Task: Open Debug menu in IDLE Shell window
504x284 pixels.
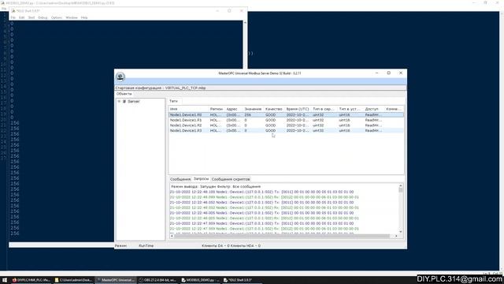Action: click(43, 17)
